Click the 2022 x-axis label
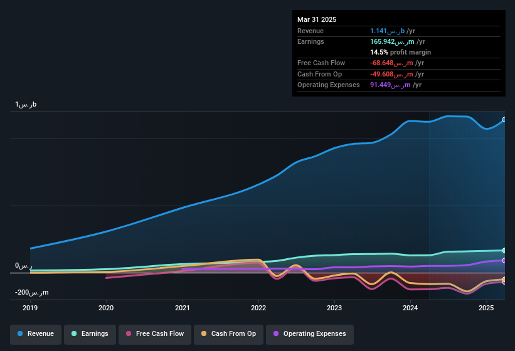 pyautogui.click(x=258, y=308)
